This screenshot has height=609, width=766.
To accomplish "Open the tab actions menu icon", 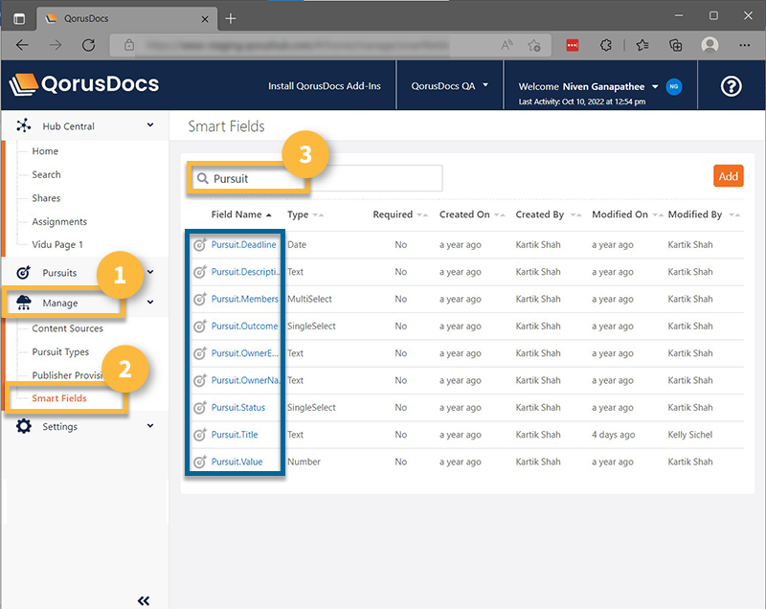I will tap(19, 19).
